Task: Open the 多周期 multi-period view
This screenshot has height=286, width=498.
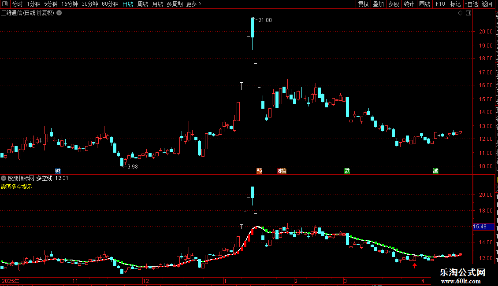Action: point(175,4)
